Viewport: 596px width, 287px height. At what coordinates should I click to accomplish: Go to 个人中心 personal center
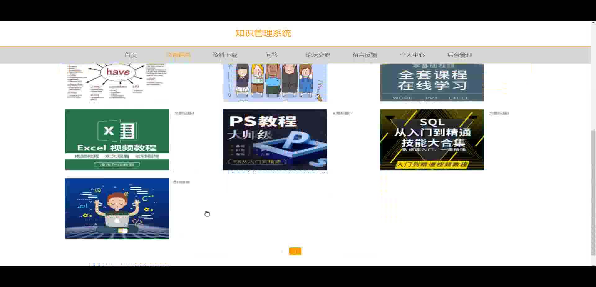412,55
